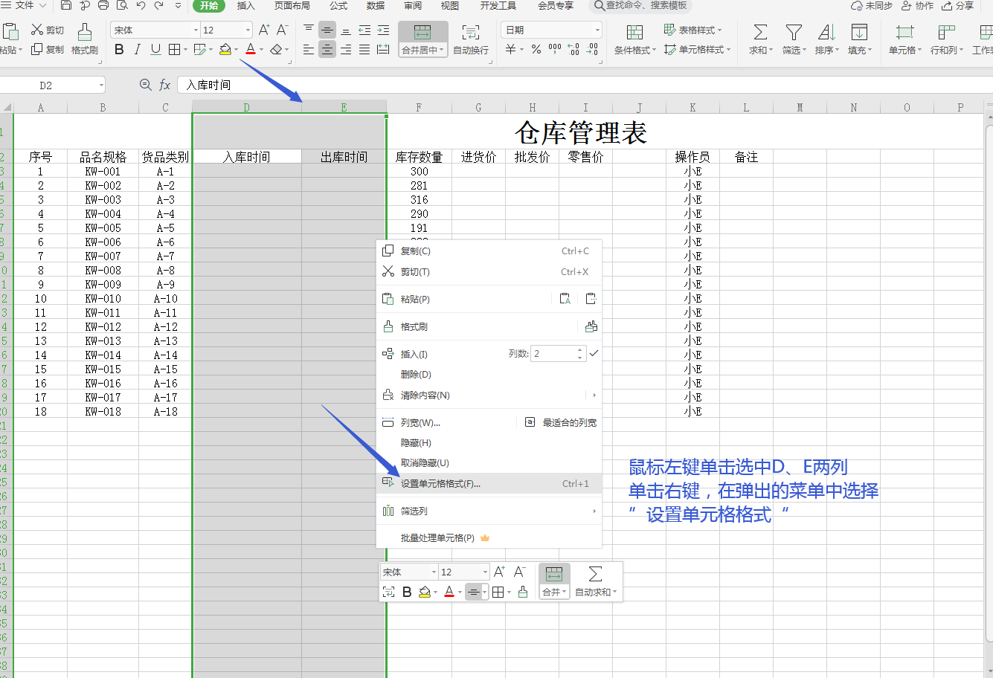Click the eraser clear-format icon in the ribbon
993x678 pixels.
[x=276, y=50]
